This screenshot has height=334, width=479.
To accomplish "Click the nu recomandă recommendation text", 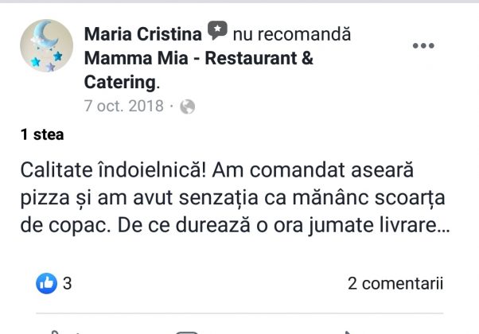I will click(292, 34).
